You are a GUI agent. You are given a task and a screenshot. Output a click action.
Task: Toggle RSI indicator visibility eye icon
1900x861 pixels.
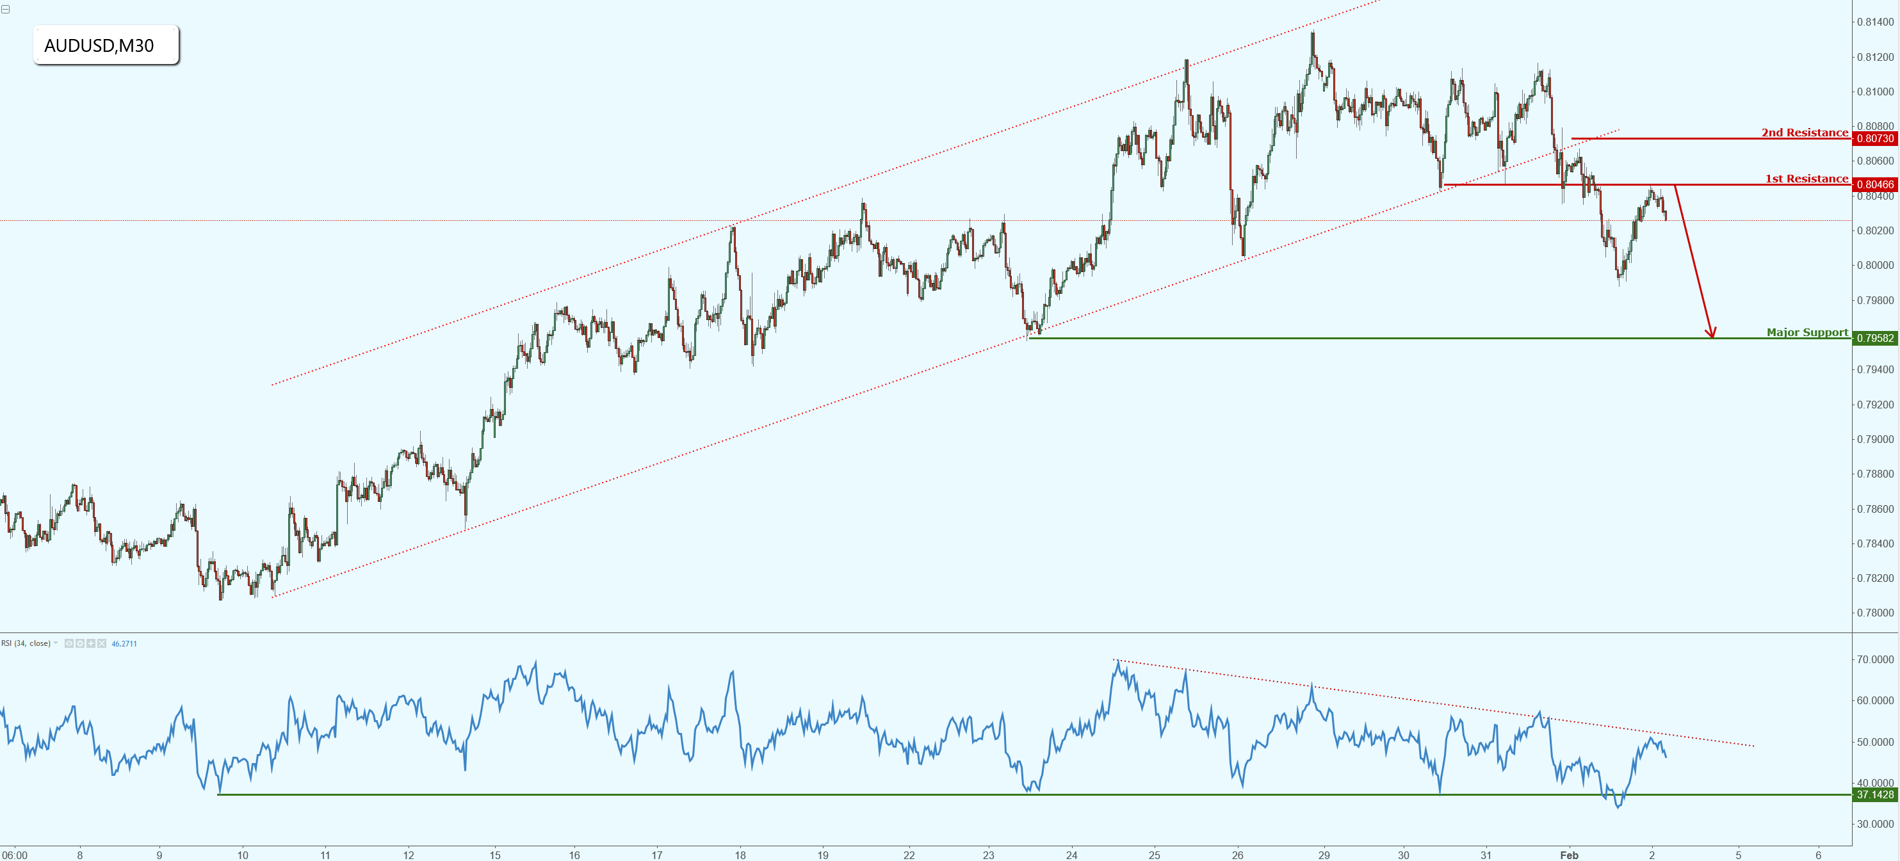[x=69, y=643]
